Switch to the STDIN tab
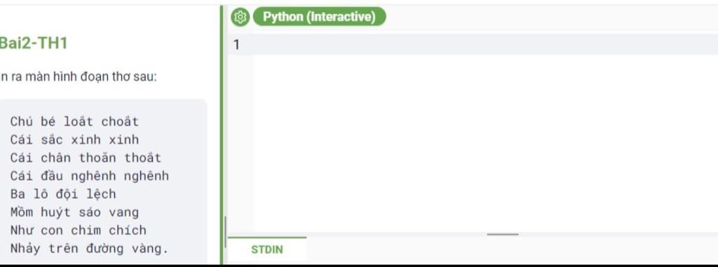Image resolution: width=718 pixels, height=267 pixels. tap(267, 249)
